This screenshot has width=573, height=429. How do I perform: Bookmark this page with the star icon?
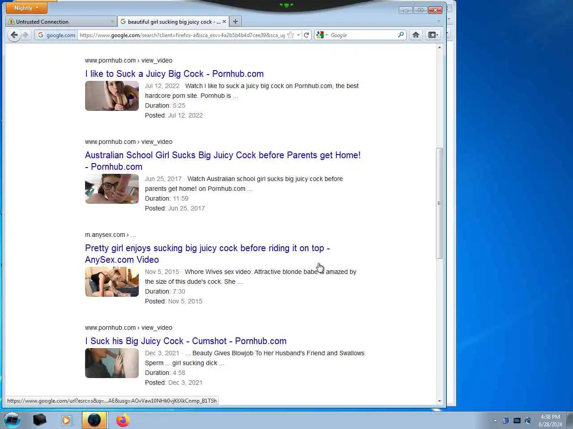291,35
